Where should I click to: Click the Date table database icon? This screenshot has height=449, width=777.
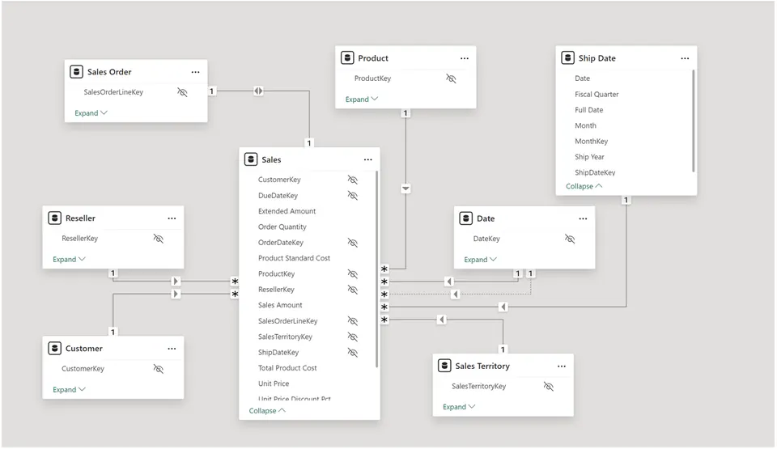click(466, 218)
